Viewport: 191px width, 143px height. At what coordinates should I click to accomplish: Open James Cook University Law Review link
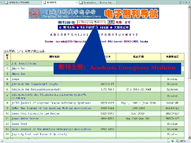coord(36,113)
